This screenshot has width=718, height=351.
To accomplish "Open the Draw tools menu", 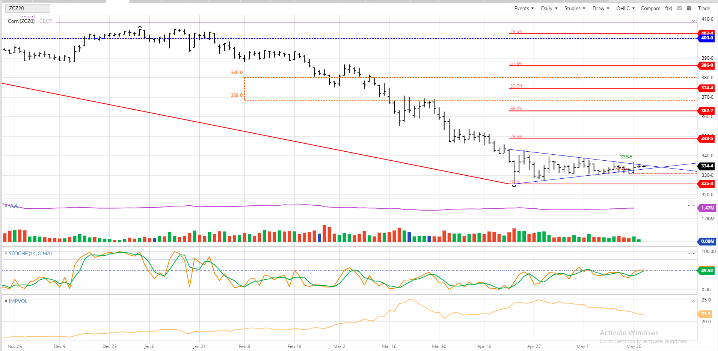I will click(x=601, y=8).
